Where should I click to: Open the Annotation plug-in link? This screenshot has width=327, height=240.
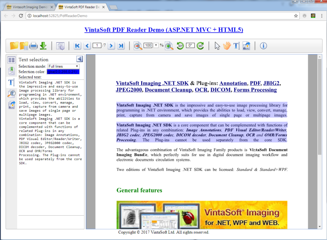tap(233, 83)
